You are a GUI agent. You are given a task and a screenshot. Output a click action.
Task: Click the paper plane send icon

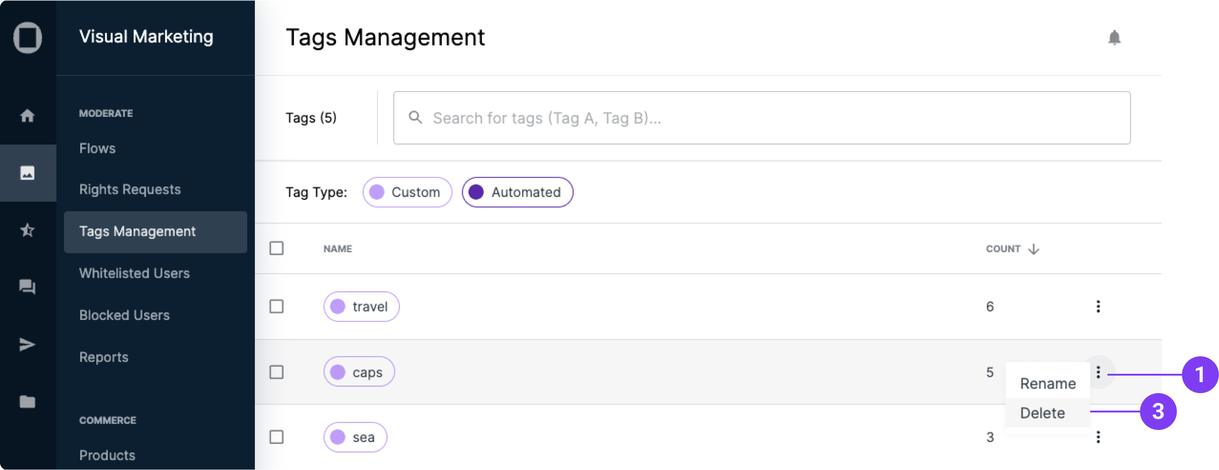28,344
